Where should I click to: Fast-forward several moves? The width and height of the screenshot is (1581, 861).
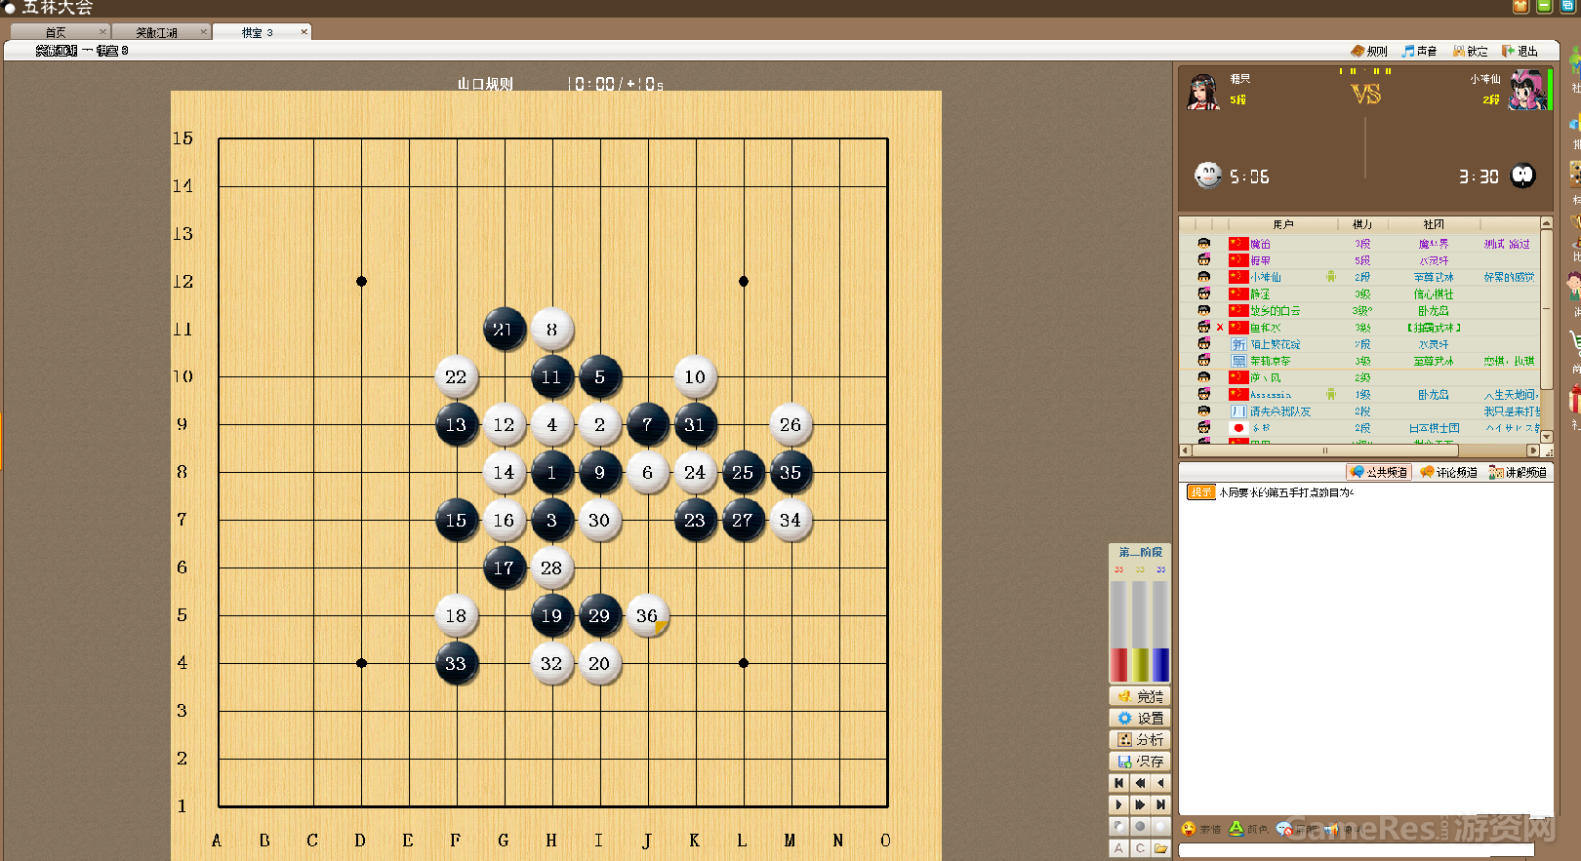(x=1140, y=804)
